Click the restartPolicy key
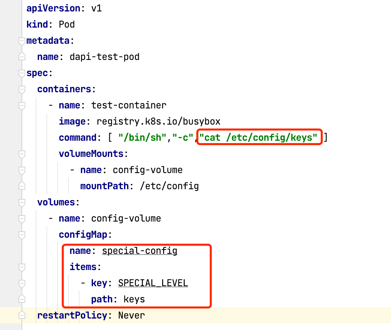 click(72, 316)
